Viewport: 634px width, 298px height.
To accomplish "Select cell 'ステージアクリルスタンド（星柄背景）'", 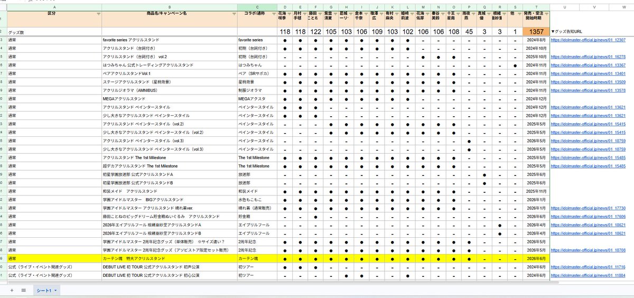I will [170, 82].
